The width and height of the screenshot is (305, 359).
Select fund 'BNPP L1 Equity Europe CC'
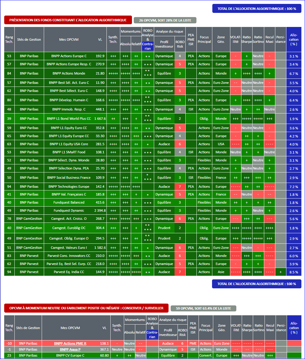click(x=69, y=136)
